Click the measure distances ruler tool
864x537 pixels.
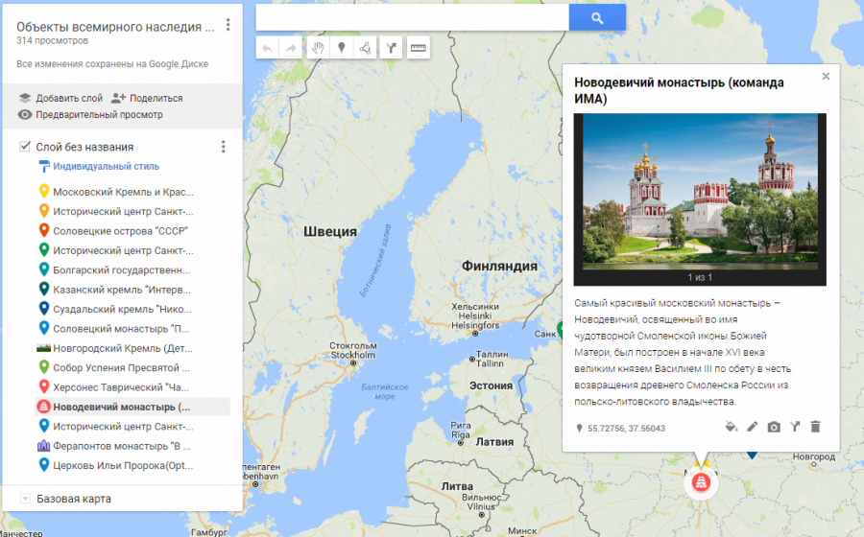point(418,47)
